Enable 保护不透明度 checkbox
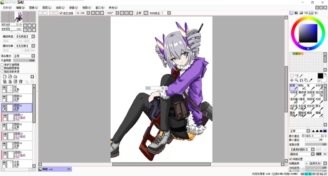328x176 pixels. pyautogui.click(x=2, y=64)
